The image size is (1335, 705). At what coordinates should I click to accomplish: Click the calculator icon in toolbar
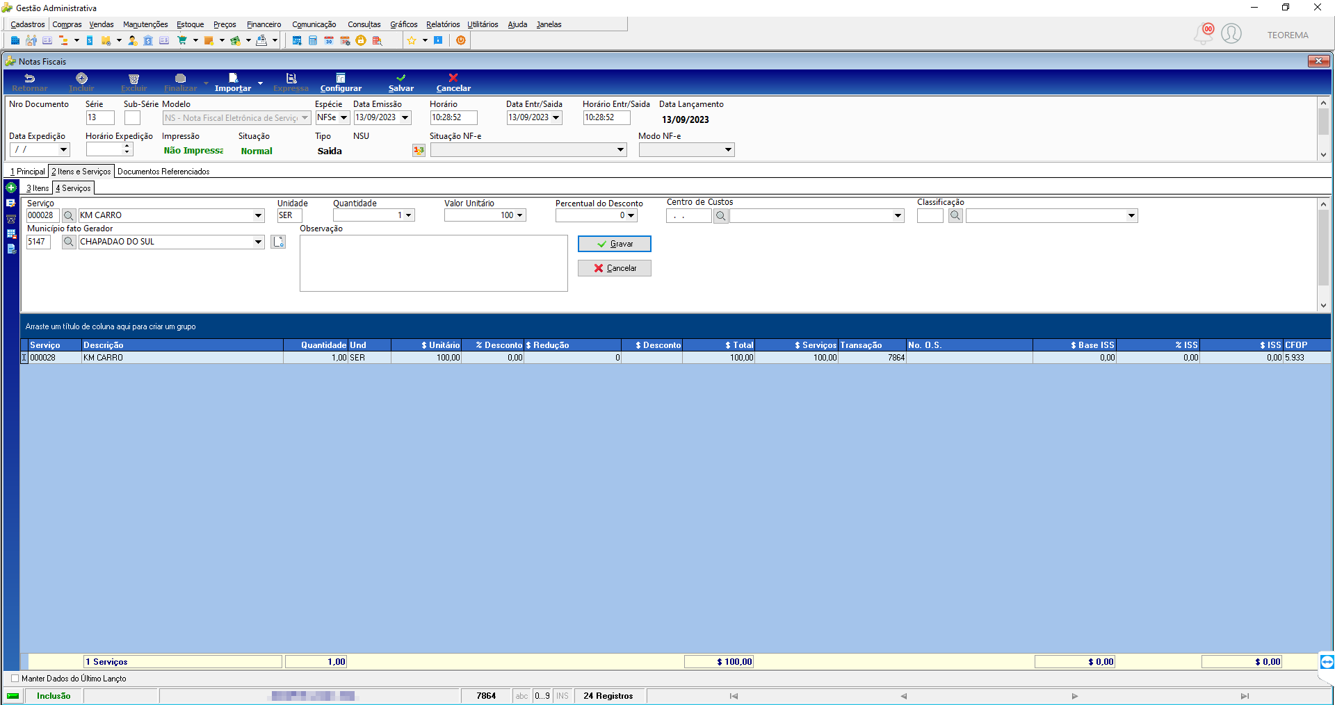[x=313, y=40]
